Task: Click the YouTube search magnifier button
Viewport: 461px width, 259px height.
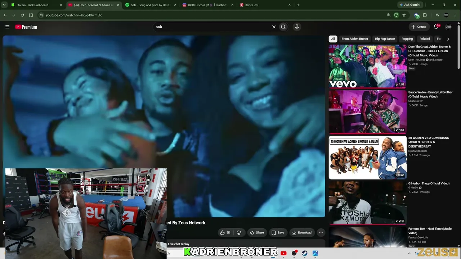Action: point(283,27)
